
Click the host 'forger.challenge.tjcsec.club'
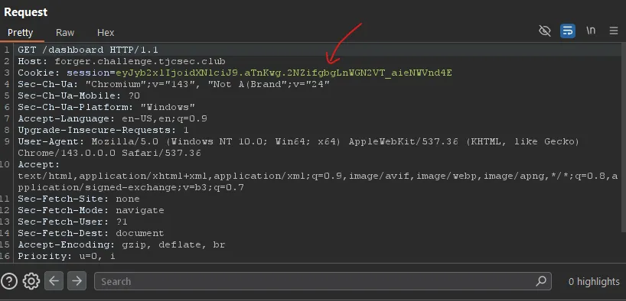140,61
